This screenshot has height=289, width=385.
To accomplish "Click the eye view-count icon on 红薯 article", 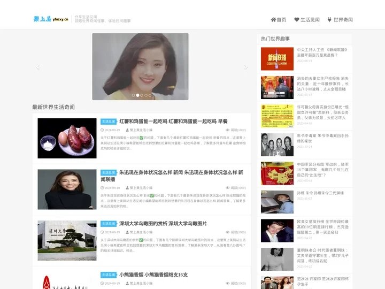I will pyautogui.click(x=228, y=130).
